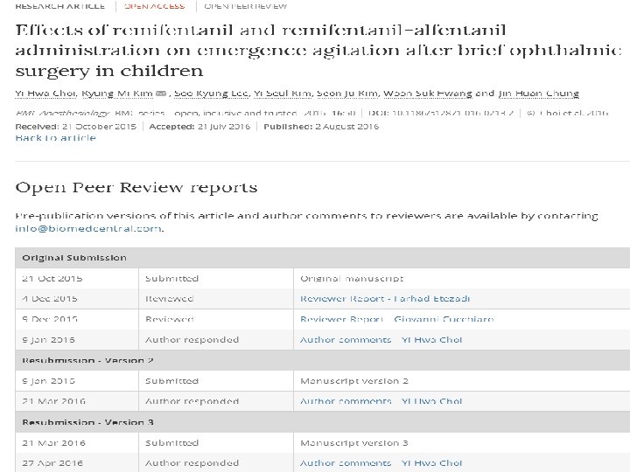
Task: Open Author comments dated 27 Apr 2016
Action: 381,462
